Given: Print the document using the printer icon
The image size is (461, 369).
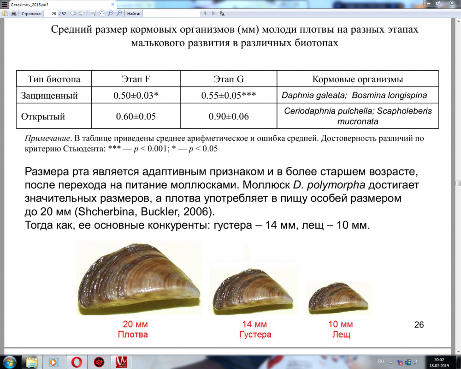Looking at the screenshot, I should tap(14, 13).
